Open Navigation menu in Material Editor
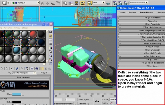The width and height of the screenshot is (165, 105). pos(8,28)
